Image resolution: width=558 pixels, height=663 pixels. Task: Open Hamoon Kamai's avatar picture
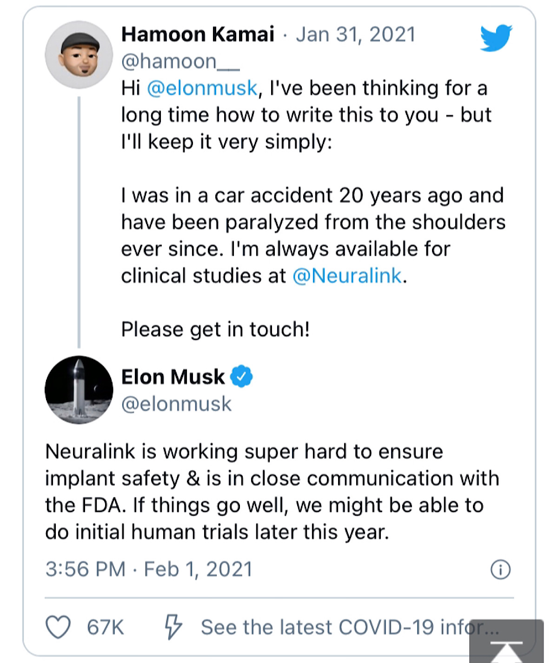[x=79, y=55]
